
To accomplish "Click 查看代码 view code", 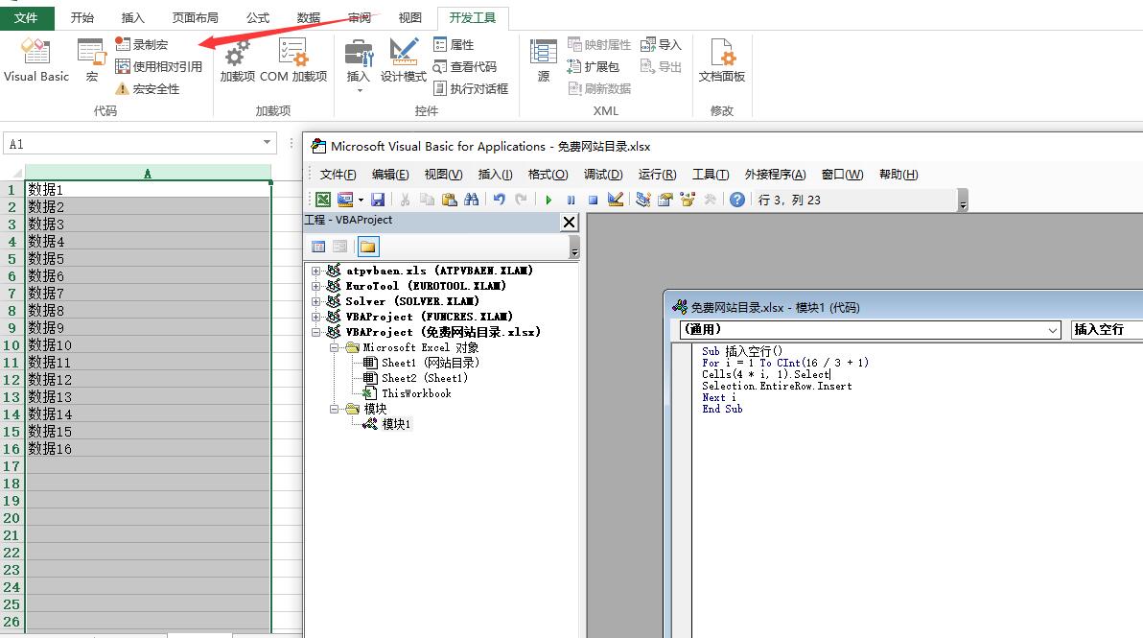I will coord(464,66).
